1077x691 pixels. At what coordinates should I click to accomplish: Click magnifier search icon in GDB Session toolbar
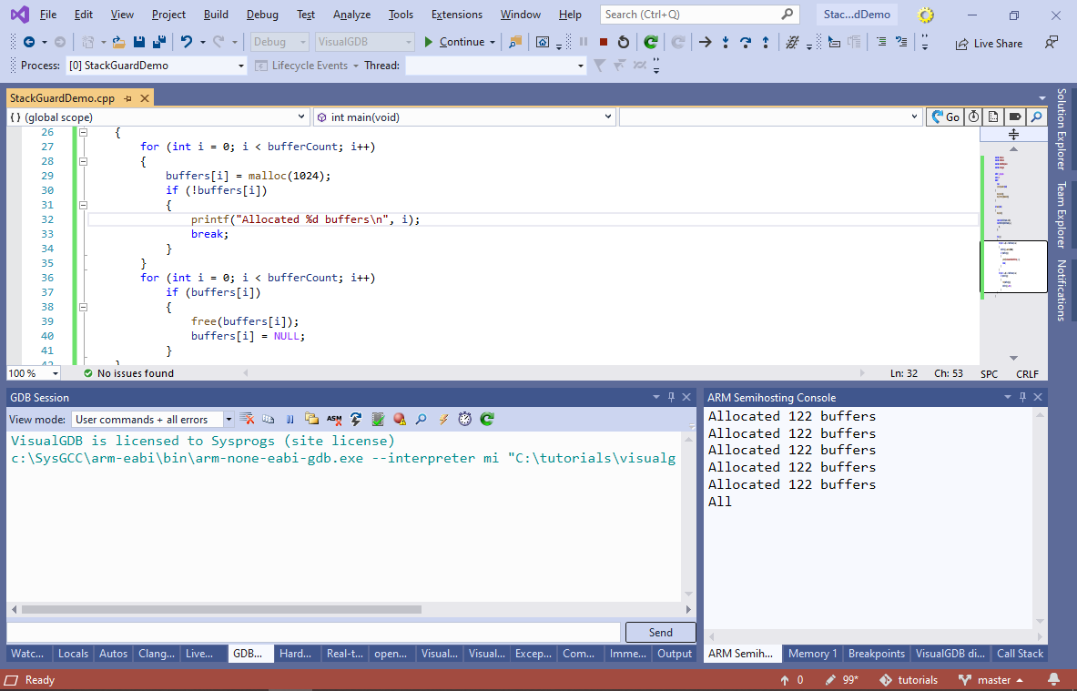click(422, 419)
